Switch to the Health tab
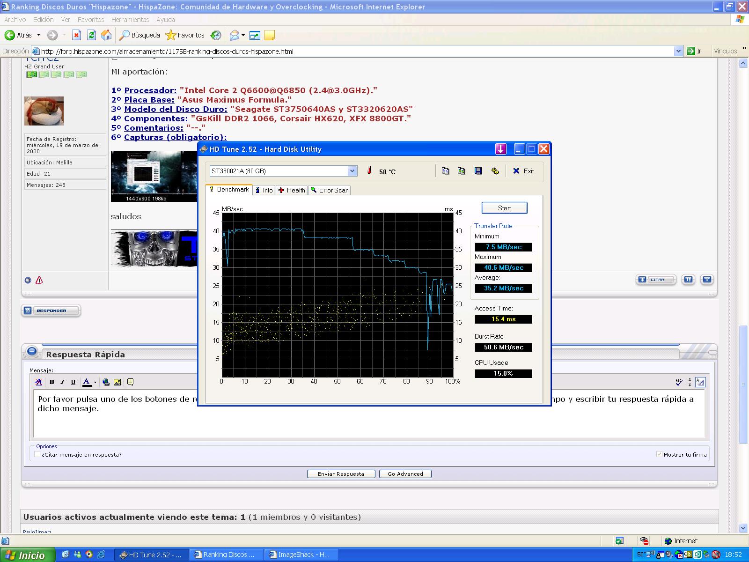Image resolution: width=749 pixels, height=562 pixels. pos(292,190)
